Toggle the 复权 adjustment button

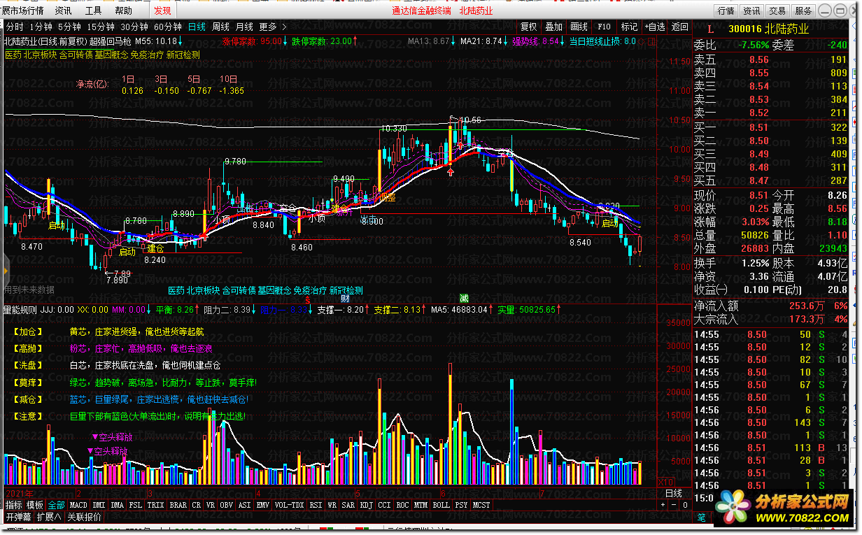tap(528, 27)
